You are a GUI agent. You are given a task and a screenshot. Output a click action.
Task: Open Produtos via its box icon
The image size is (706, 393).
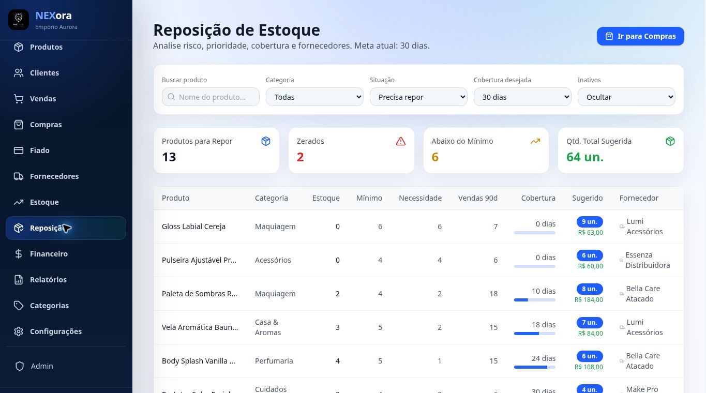pyautogui.click(x=19, y=47)
